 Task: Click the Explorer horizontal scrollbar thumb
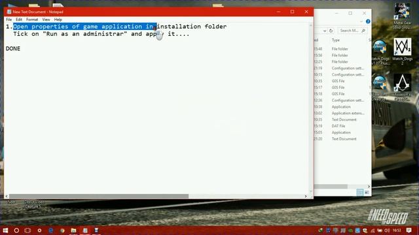pos(331,187)
